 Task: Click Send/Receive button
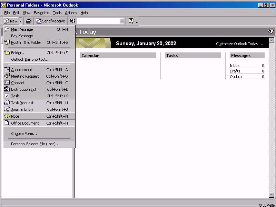point(50,21)
